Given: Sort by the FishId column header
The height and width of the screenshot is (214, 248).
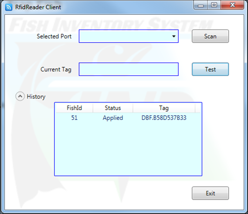Looking at the screenshot, I should coord(74,108).
